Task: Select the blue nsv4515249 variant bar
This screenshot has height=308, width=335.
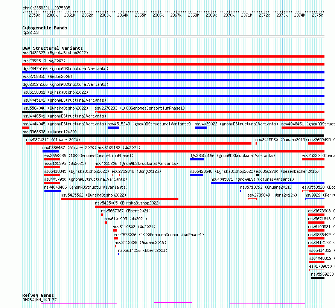Action: click(x=113, y=128)
